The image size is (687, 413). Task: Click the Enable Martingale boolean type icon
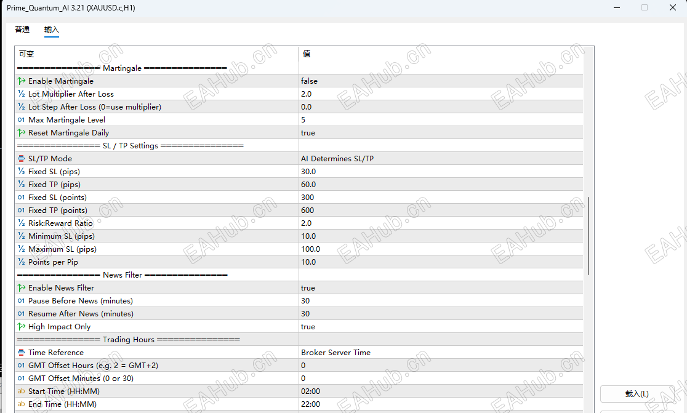pyautogui.click(x=21, y=81)
